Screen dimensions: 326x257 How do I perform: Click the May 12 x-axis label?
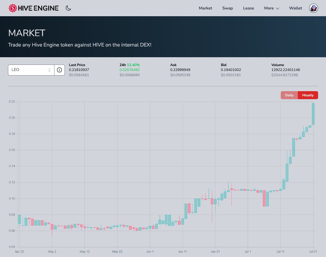(85, 251)
